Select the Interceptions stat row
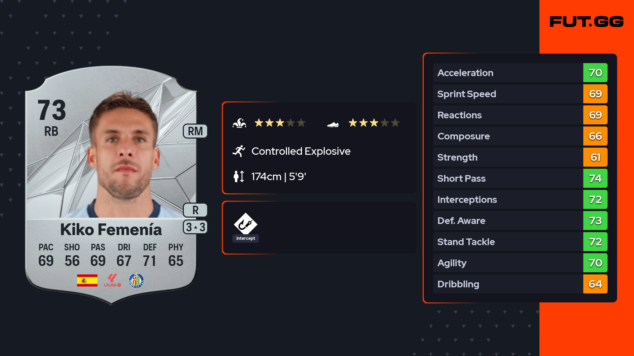Screen dimensions: 634x356 coord(507,199)
